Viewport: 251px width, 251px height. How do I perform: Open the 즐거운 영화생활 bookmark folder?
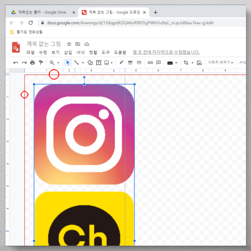(26, 32)
